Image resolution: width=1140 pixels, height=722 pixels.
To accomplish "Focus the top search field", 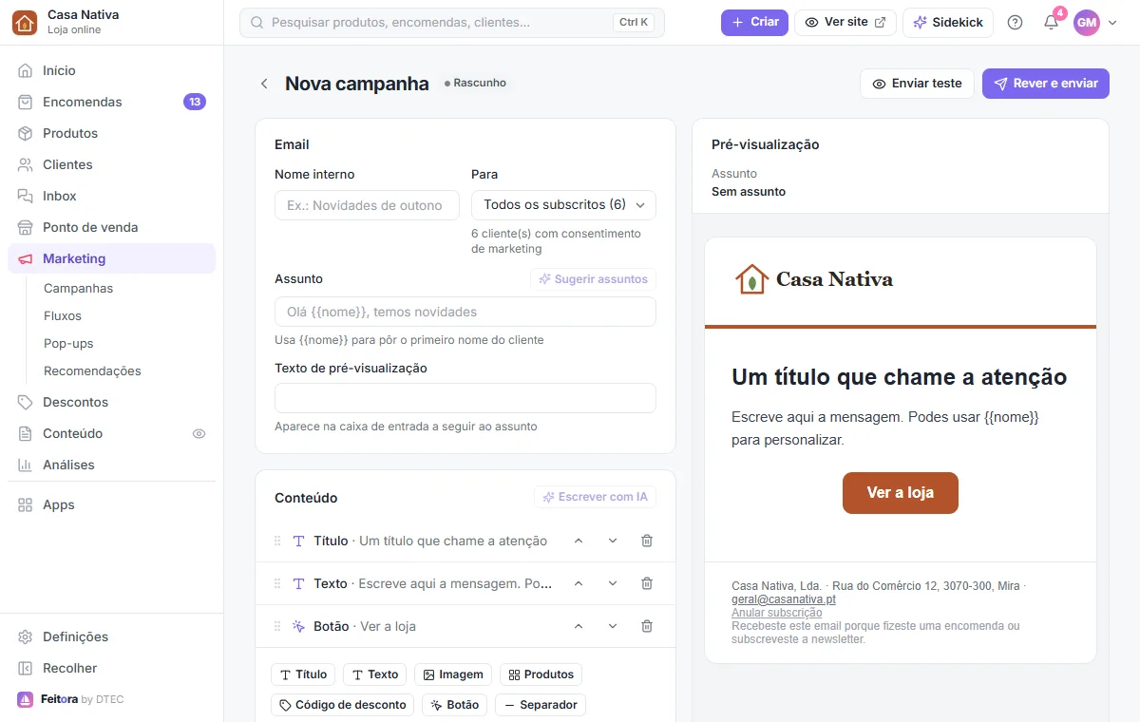I will tap(452, 22).
